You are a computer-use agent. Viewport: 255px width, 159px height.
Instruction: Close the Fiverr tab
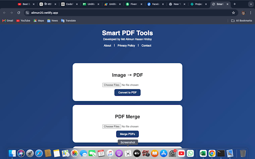click(x=141, y=4)
